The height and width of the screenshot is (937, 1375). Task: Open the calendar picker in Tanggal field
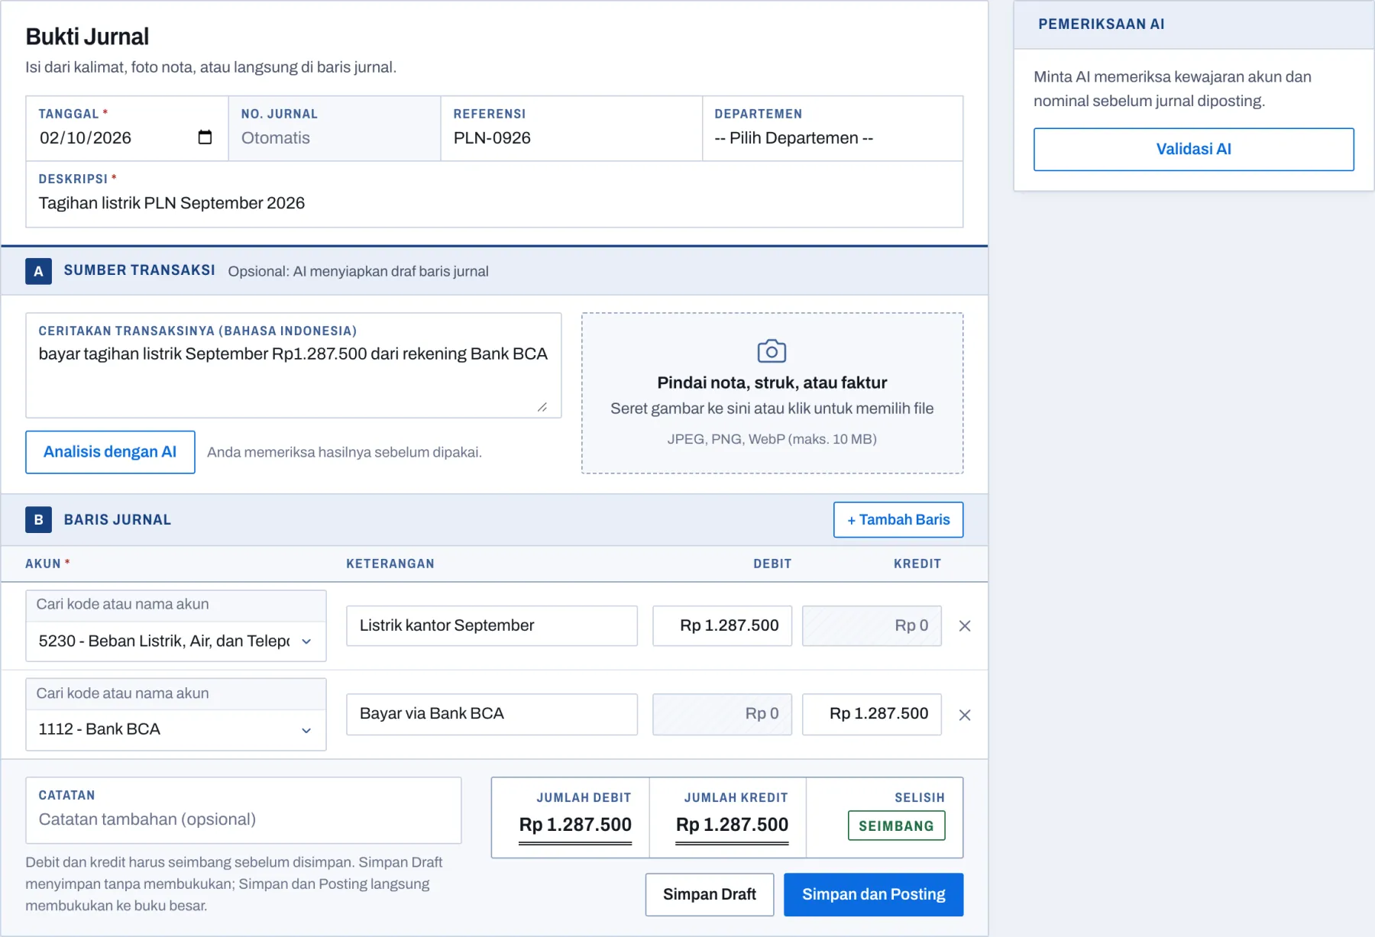205,137
